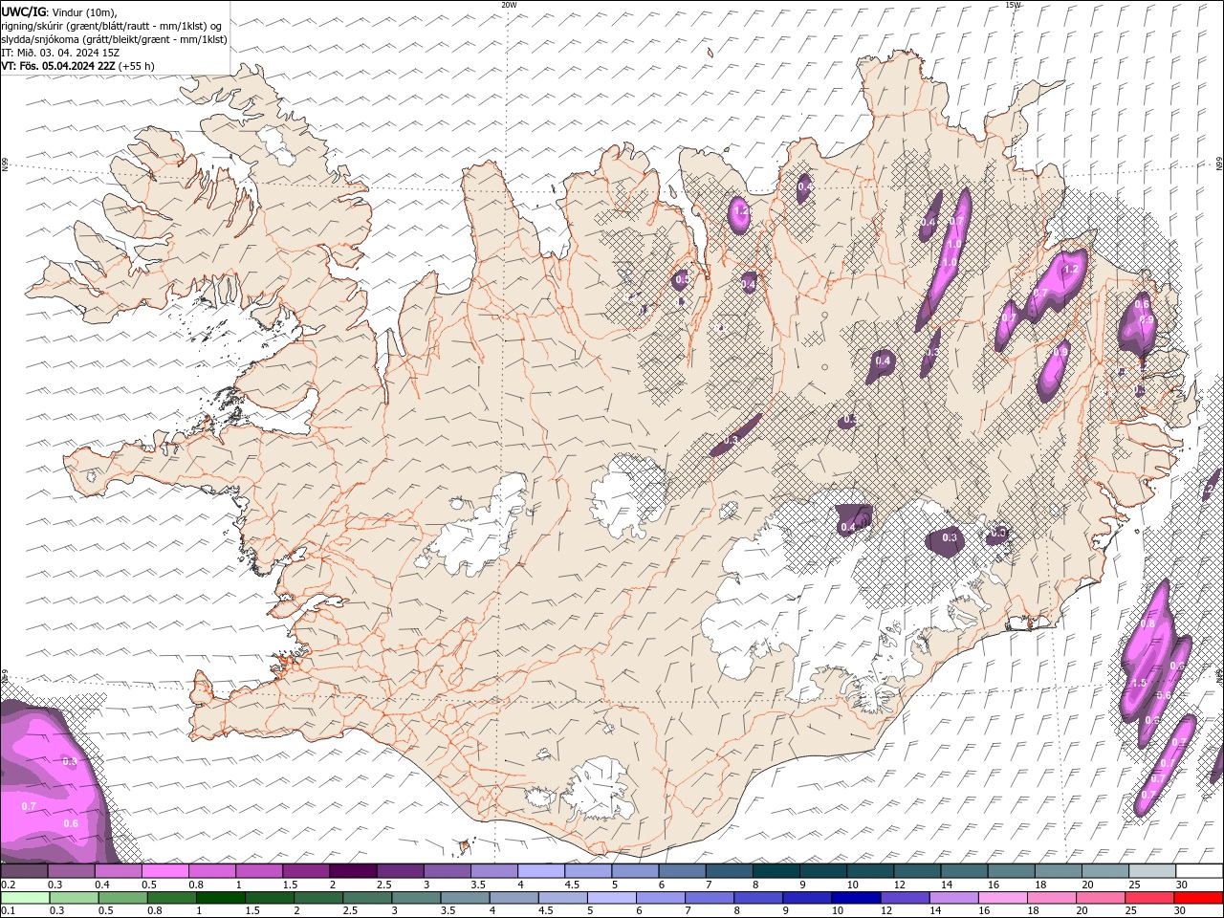The image size is (1224, 918).
Task: Pick the palest green 0.1 rain swatch
Action: [x=25, y=898]
